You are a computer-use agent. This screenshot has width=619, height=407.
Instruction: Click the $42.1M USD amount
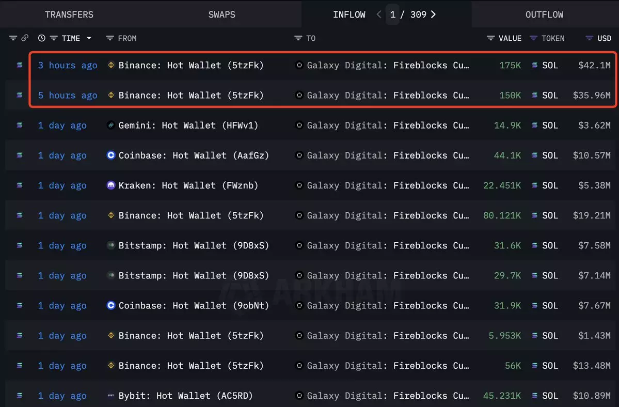[x=594, y=65]
